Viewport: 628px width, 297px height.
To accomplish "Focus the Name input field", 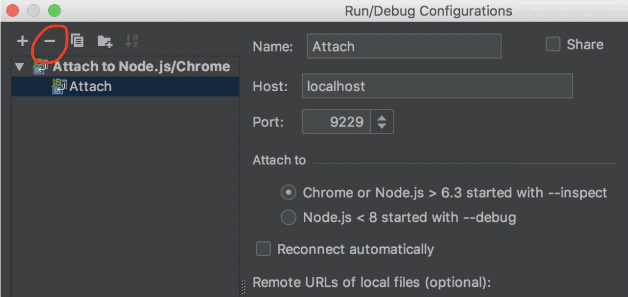I will pos(404,46).
